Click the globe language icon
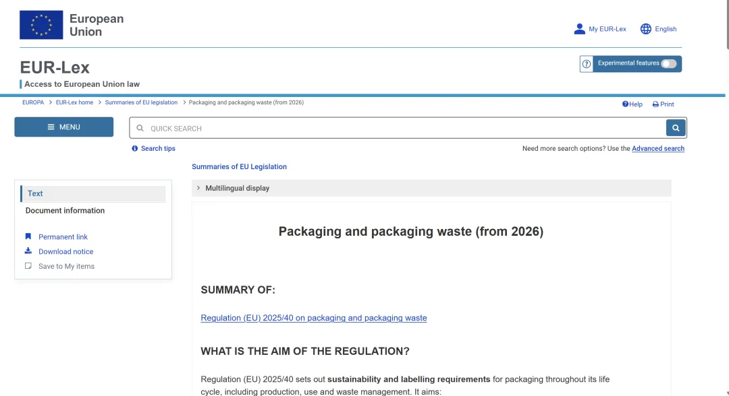 pyautogui.click(x=646, y=29)
